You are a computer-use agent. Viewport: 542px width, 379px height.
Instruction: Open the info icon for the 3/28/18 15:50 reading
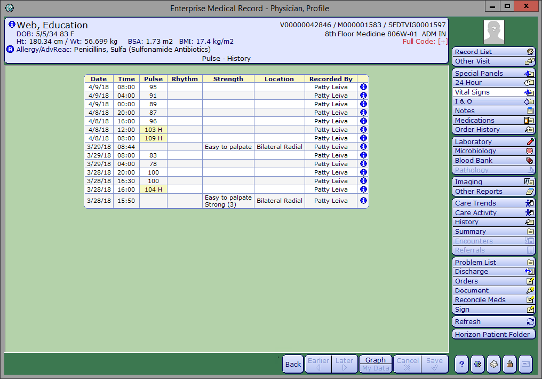(x=363, y=200)
